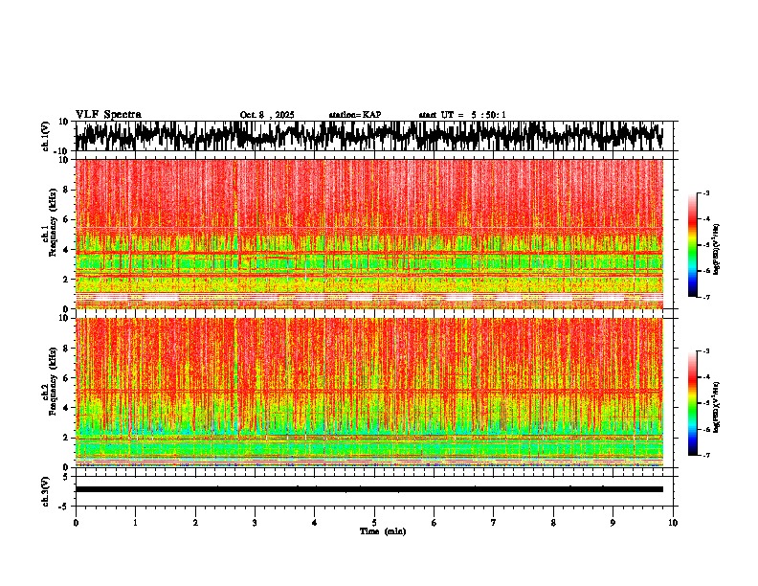Click the ch.1 voltage waveform trace

click(x=368, y=136)
